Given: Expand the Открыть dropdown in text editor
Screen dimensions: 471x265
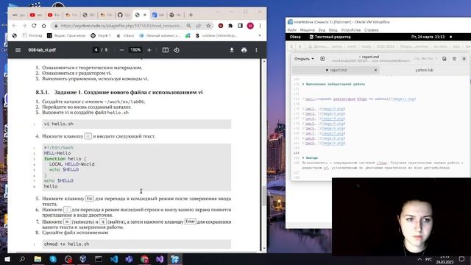Looking at the screenshot, I should pyautogui.click(x=304, y=59).
